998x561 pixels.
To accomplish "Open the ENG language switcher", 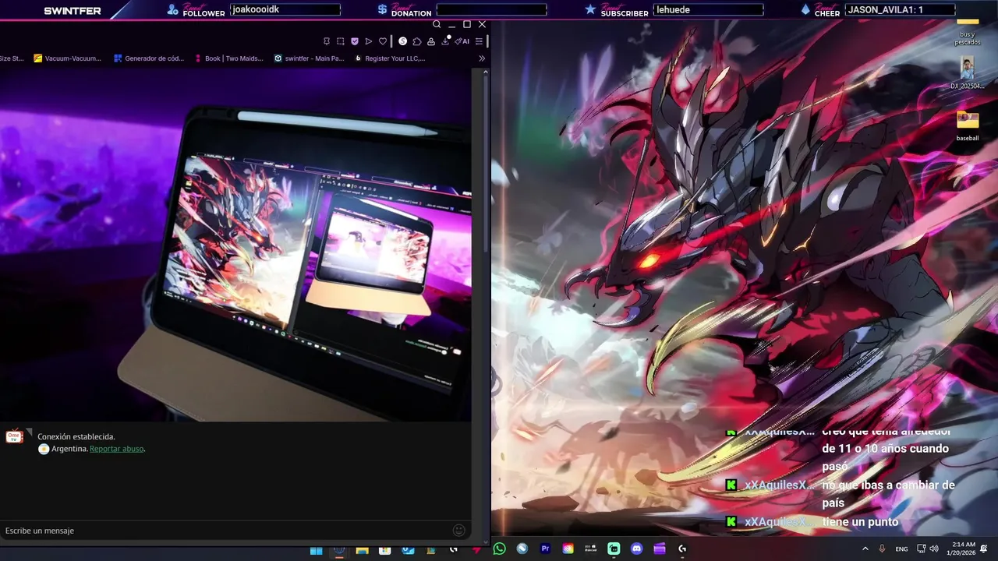I will pos(901,549).
